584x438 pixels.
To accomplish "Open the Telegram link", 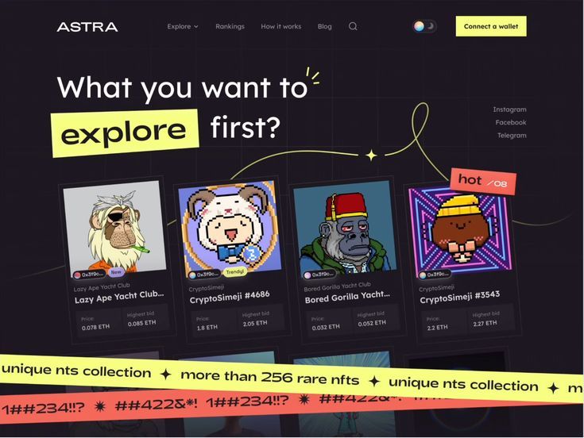I will (512, 136).
